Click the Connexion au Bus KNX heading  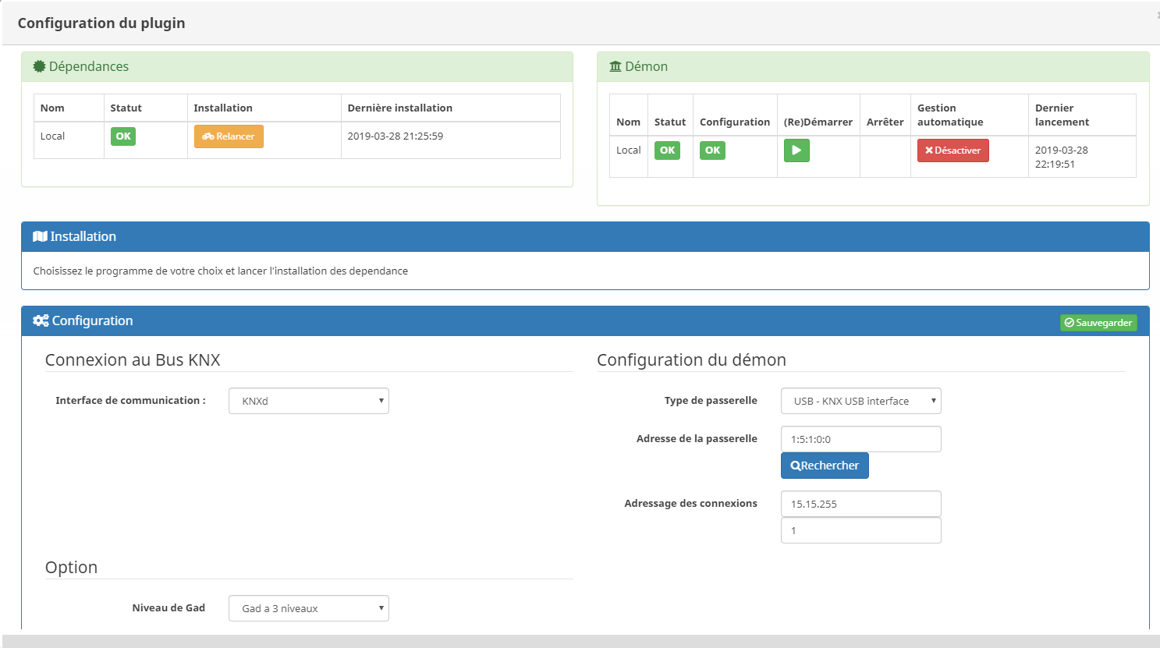133,360
